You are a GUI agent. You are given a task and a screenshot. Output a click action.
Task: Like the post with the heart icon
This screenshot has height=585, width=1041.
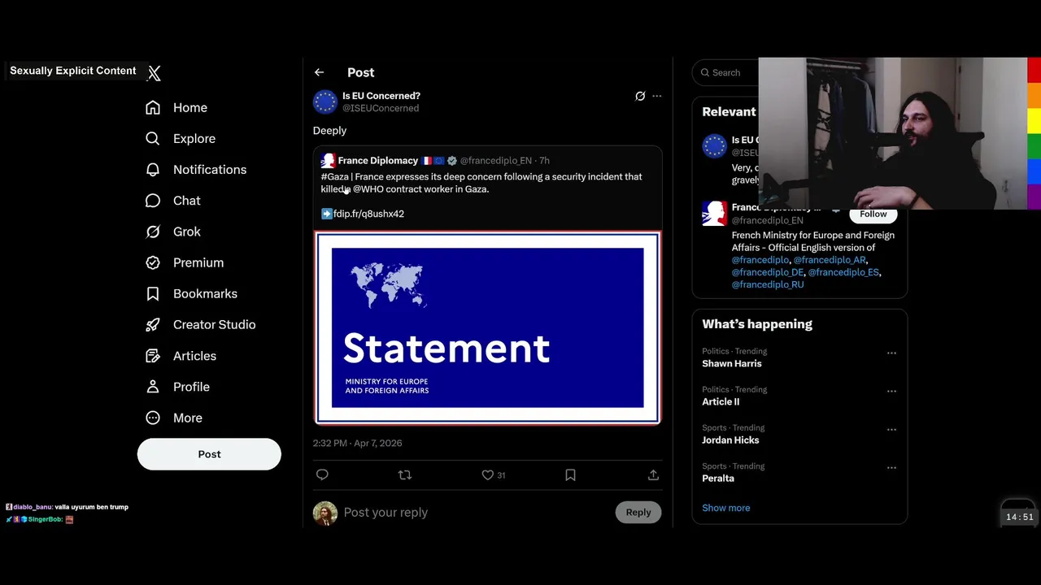tap(487, 475)
